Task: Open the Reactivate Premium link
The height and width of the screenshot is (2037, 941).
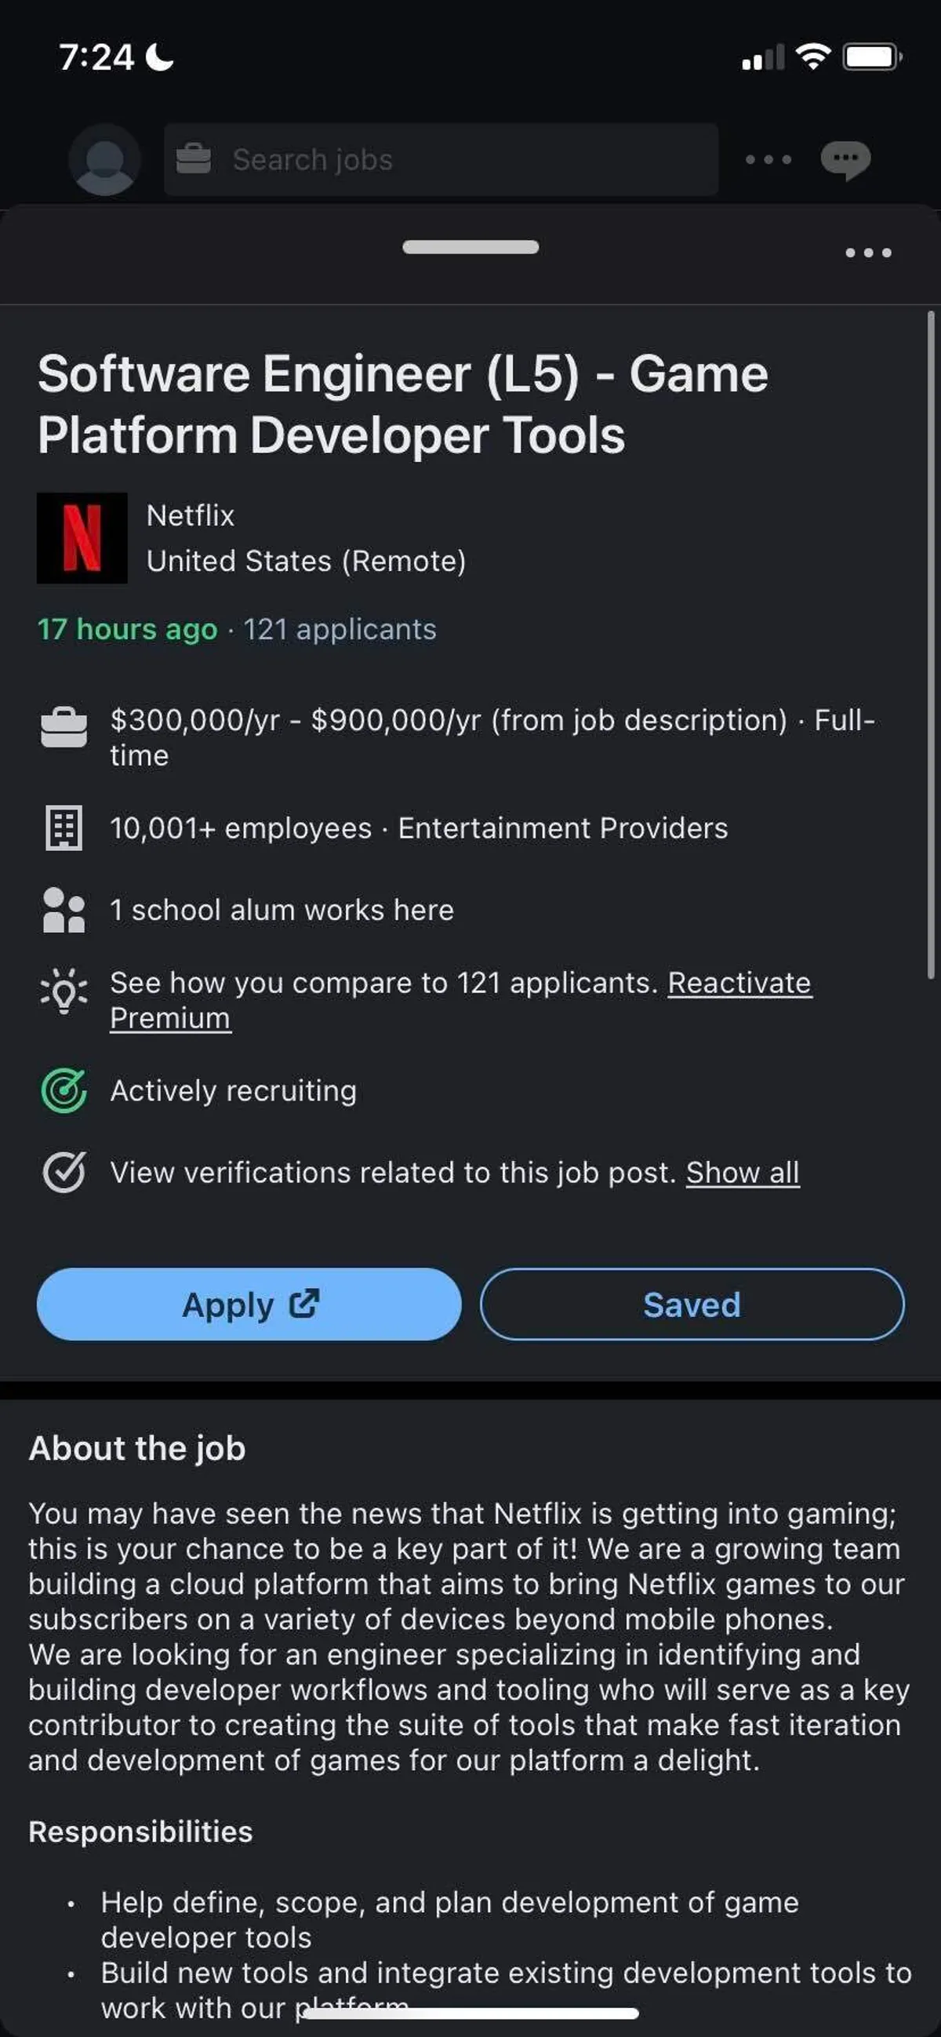Action: pos(739,983)
